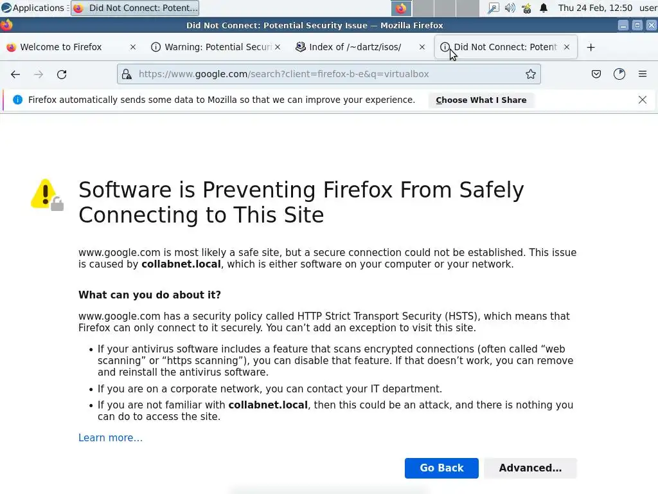This screenshot has width=658, height=494.
Task: Click 'Choose What I Share' button
Action: pos(481,100)
